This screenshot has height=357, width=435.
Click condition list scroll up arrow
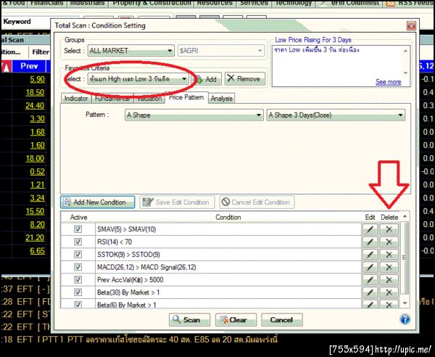click(x=405, y=216)
